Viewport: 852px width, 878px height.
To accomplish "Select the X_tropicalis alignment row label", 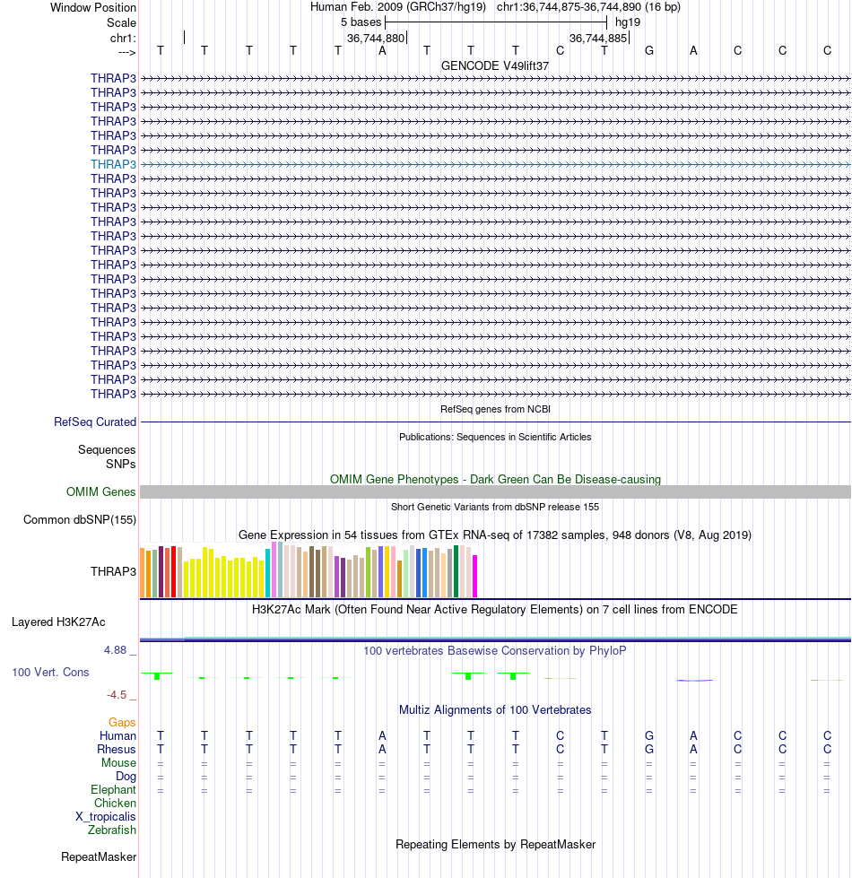I will (x=105, y=816).
